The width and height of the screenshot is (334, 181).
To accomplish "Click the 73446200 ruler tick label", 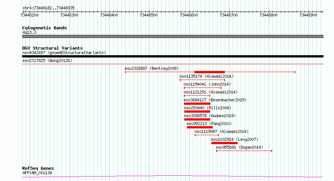I will (29, 15).
